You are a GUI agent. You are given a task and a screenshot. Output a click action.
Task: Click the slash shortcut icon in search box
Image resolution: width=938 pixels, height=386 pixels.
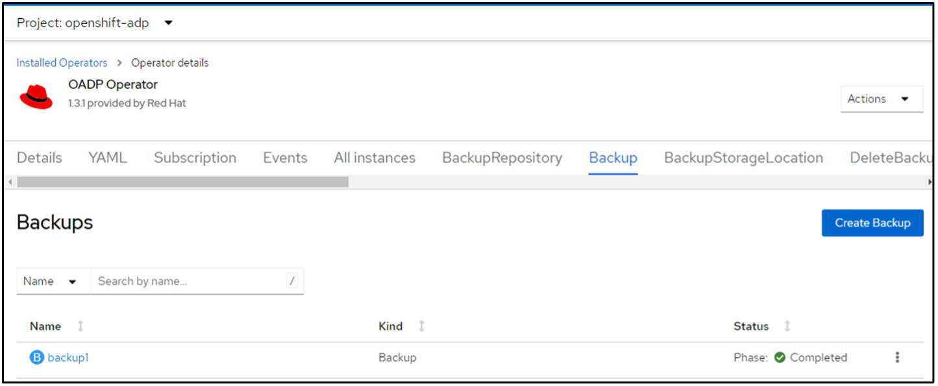tap(292, 281)
